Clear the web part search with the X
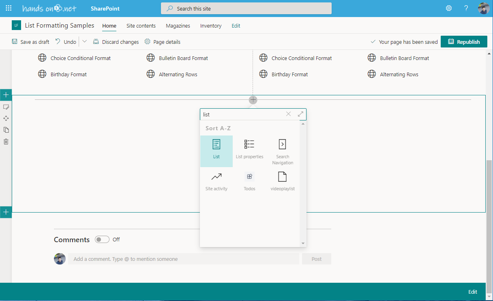Screen dimensions: 493x301 pyautogui.click(x=288, y=114)
